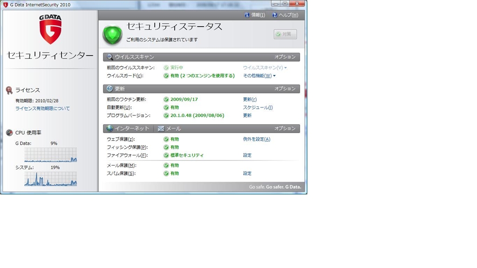477x268 pixels.
Task: Click 有効期限: 2010/02/28 text
Action: pos(37,100)
